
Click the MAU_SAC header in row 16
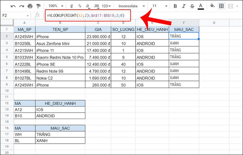point(60,128)
